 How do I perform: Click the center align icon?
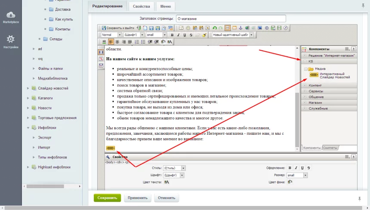(x=117, y=42)
